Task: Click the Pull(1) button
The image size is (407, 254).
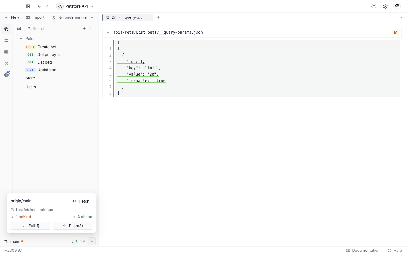Action: 31,226
